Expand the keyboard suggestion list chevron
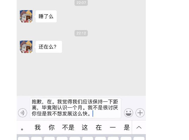This screenshot has height=140, width=189. (139, 127)
